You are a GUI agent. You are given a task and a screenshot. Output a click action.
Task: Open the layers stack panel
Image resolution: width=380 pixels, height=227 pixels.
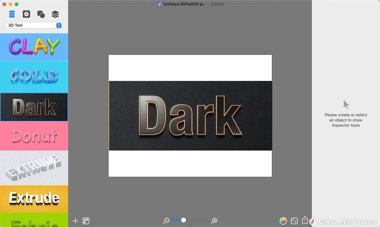55,14
